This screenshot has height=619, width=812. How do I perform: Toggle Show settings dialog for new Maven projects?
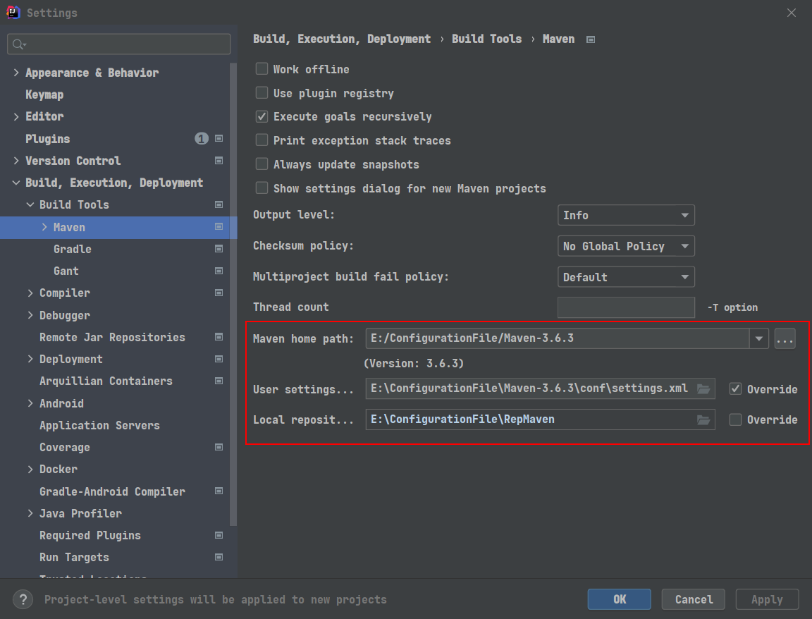(262, 188)
